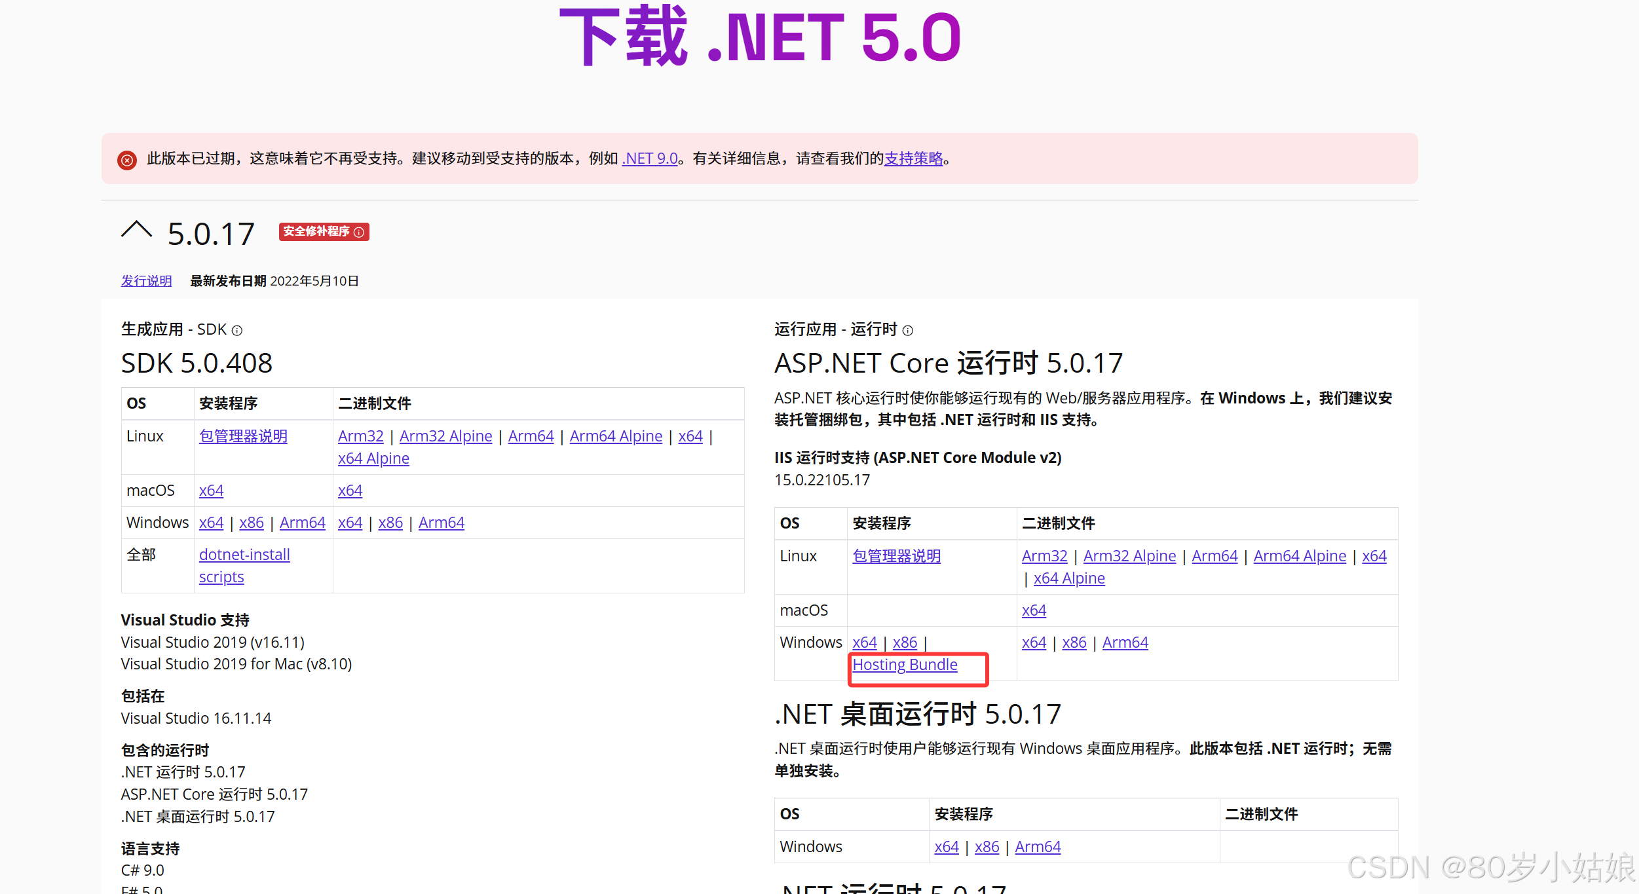Open the .NET 9.0 link in the banner
This screenshot has width=1639, height=894.
coord(649,158)
